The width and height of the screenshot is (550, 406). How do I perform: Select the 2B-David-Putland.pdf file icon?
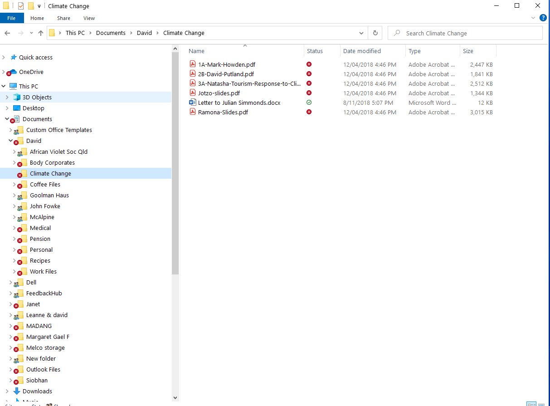(193, 74)
